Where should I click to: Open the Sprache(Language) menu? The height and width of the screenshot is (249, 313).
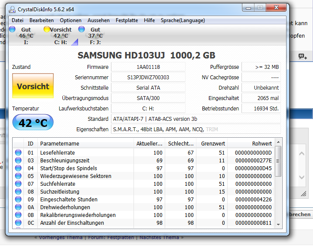[183, 20]
